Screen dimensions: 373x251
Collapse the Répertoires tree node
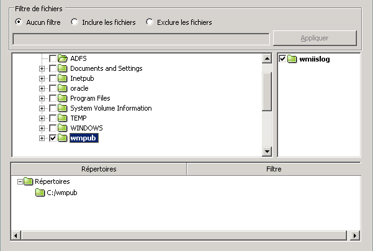point(19,181)
